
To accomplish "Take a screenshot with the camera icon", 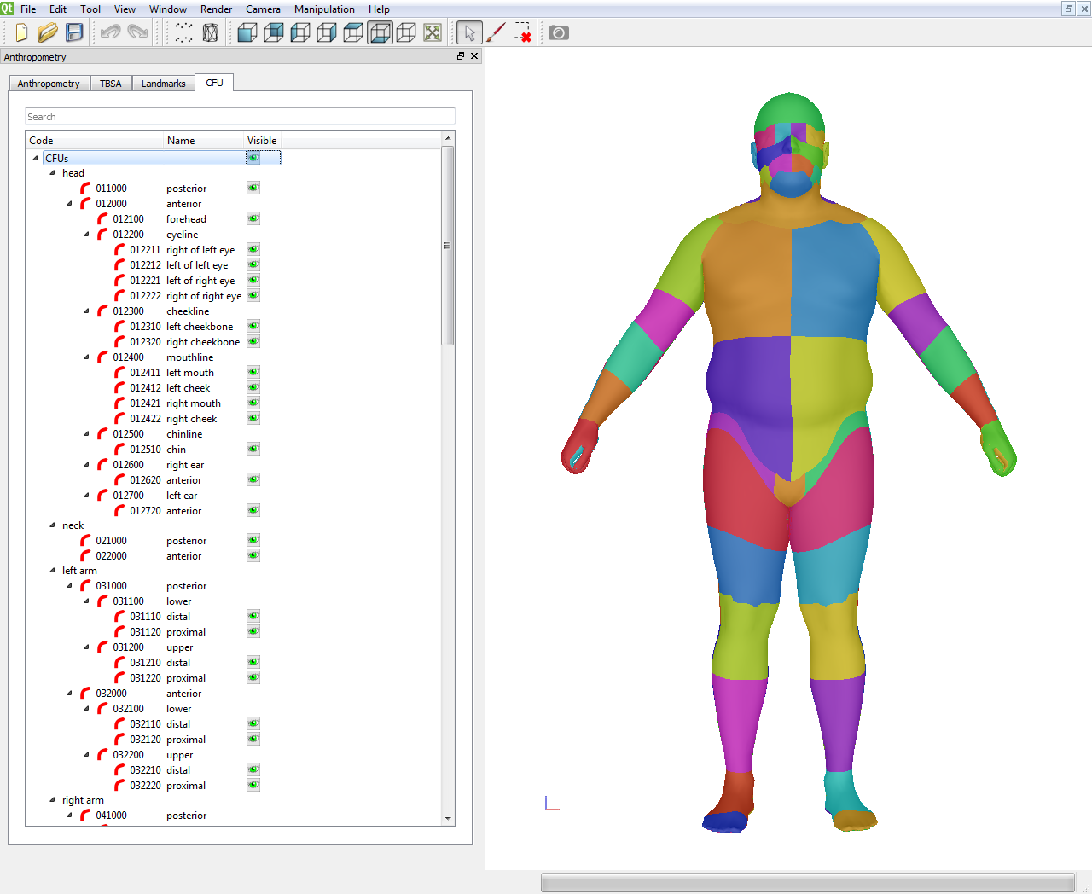I will pos(559,32).
